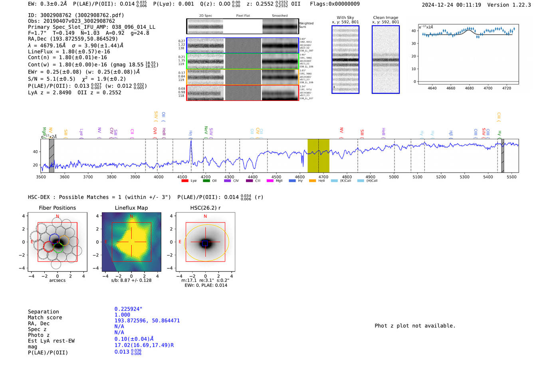Select the separation value 0.225924"
559x380 pixels.
pos(129,309)
